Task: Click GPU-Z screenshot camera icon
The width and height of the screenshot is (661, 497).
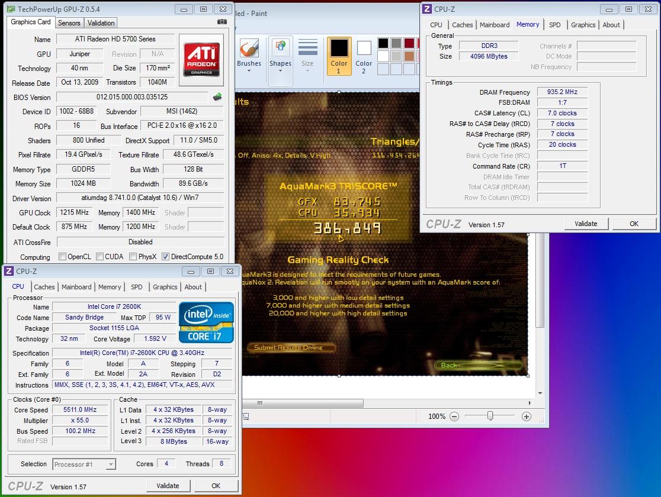Action: pyautogui.click(x=222, y=21)
